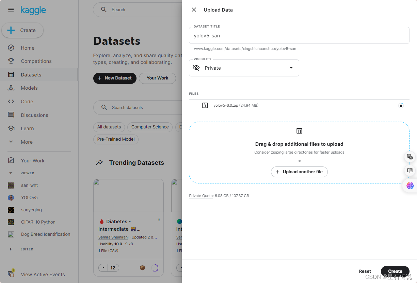This screenshot has width=417, height=283.
Task: Click the Private crossed-eye icon
Action: tap(196, 68)
